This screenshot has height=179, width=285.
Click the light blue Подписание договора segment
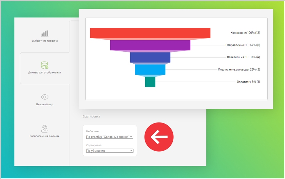coord(150,70)
